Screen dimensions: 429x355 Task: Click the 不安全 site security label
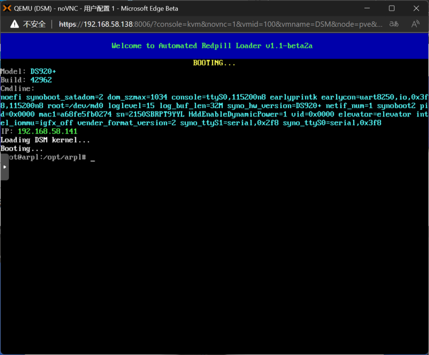34,24
